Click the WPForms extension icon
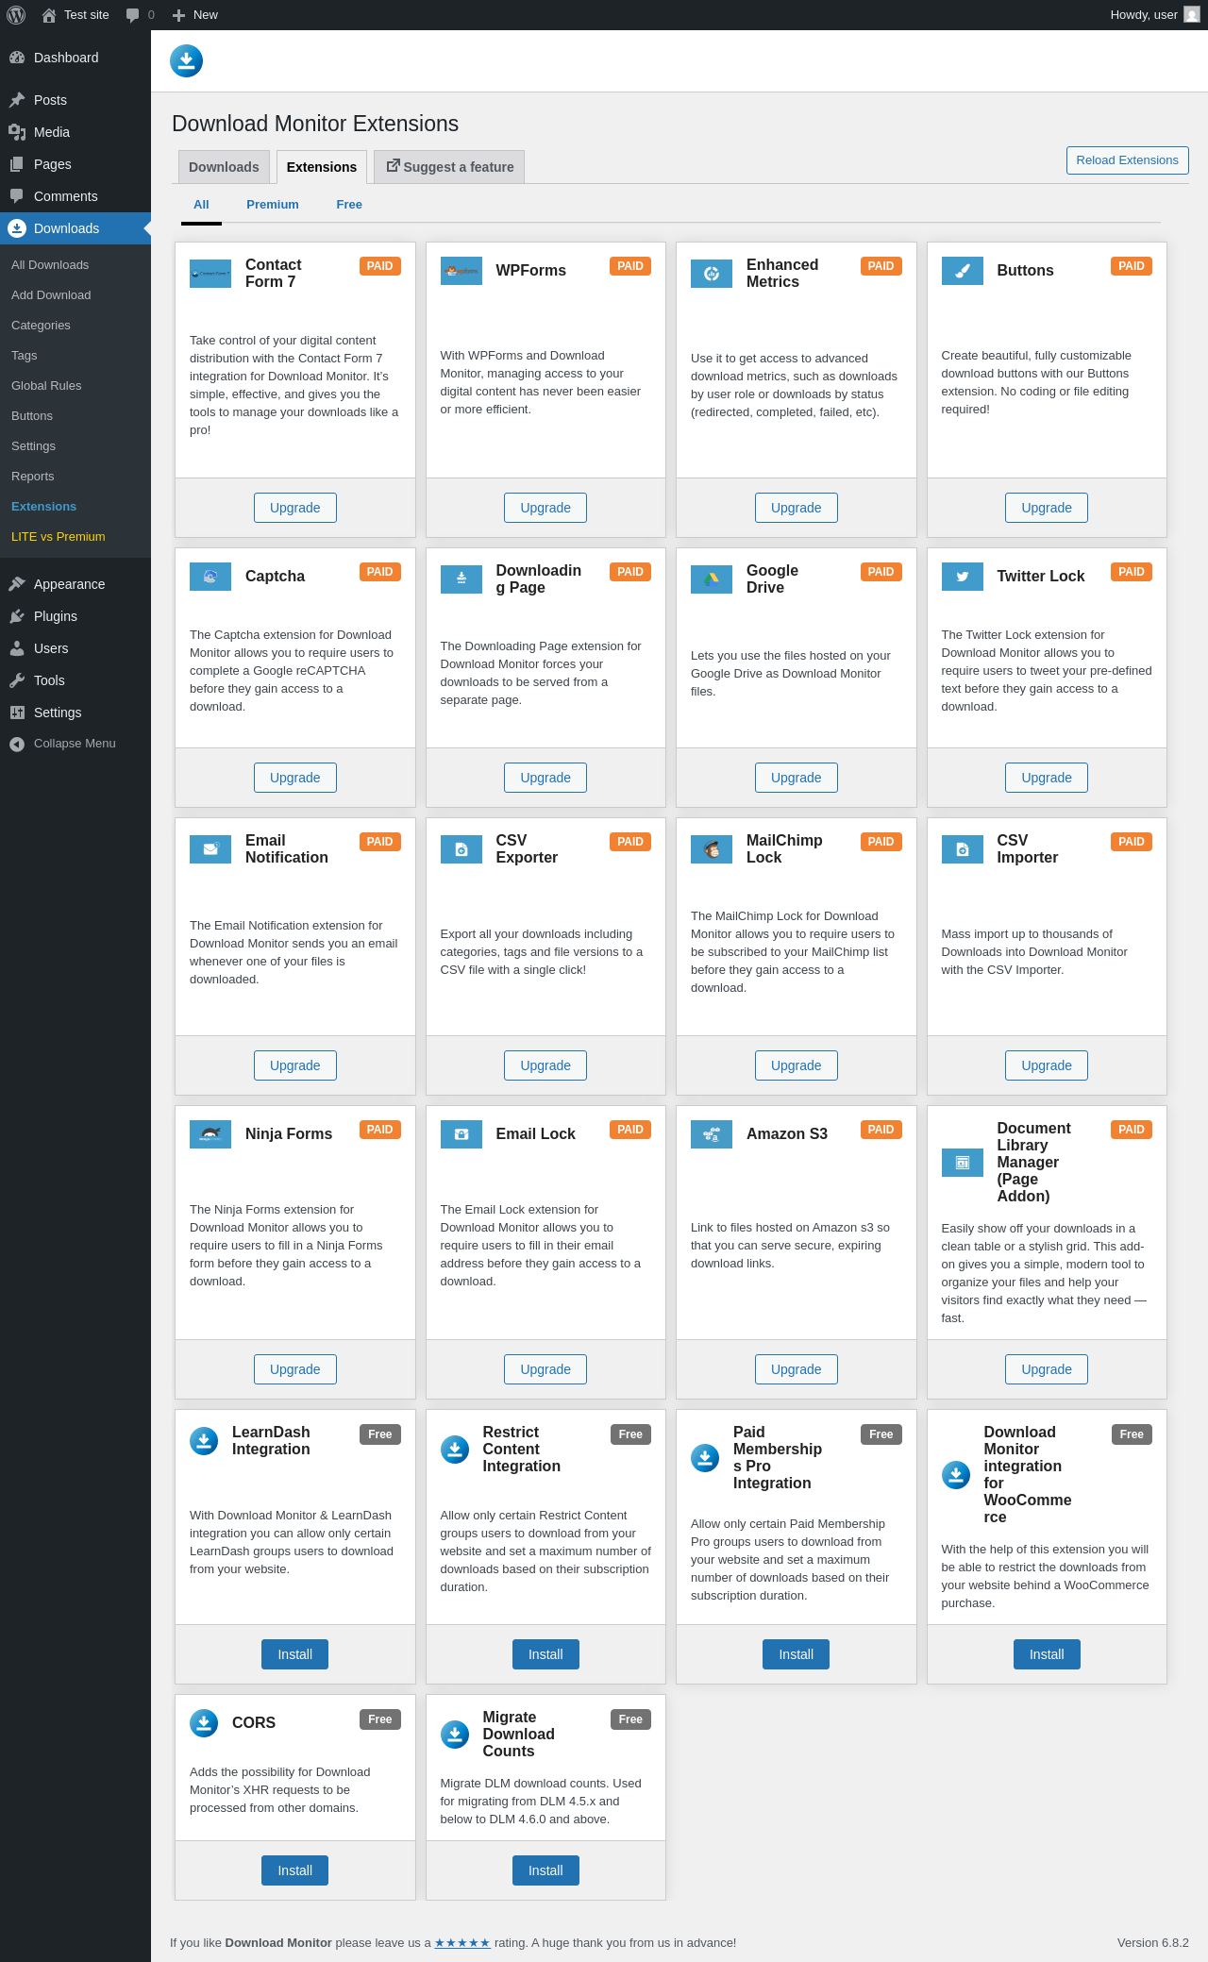Viewport: 1208px width, 1962px height. [461, 271]
